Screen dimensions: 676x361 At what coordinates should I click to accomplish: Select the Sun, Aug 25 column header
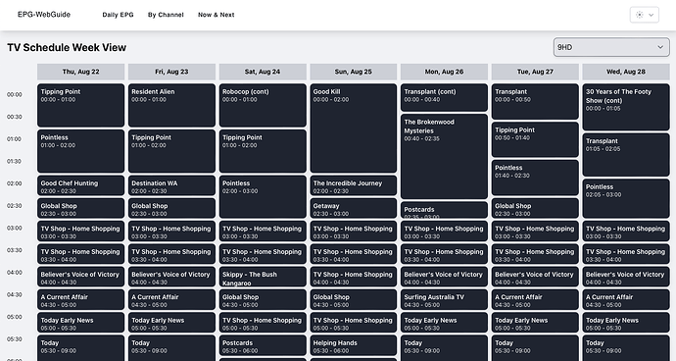pos(353,72)
